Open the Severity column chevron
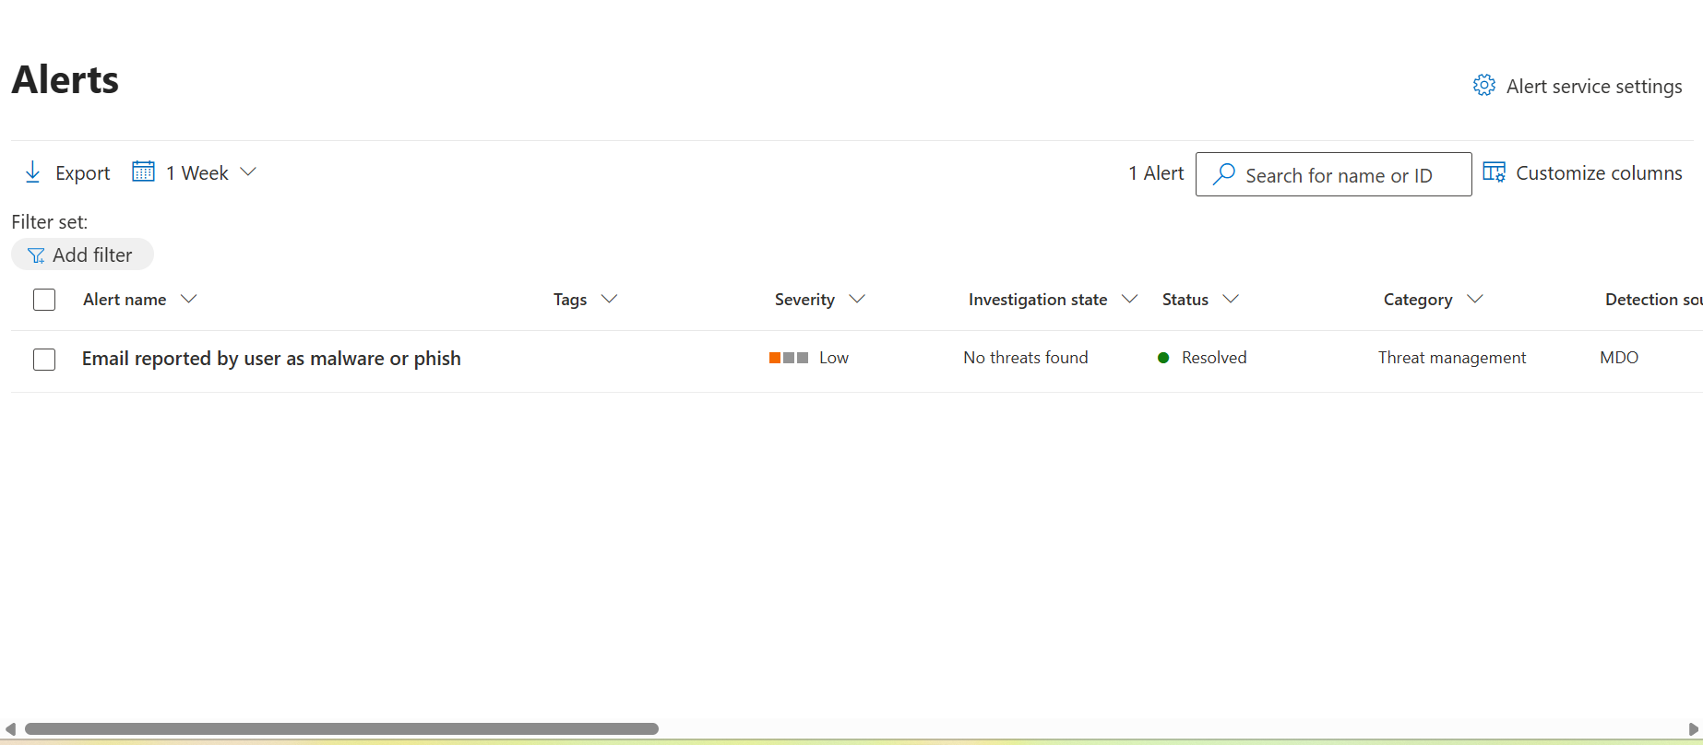This screenshot has width=1703, height=745. tap(857, 299)
